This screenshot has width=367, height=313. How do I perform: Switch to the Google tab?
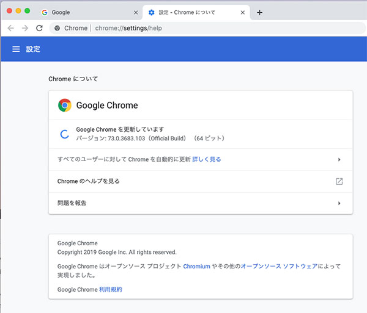click(x=86, y=12)
